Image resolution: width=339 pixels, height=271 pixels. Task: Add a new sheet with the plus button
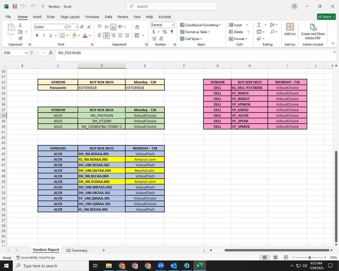click(x=104, y=250)
